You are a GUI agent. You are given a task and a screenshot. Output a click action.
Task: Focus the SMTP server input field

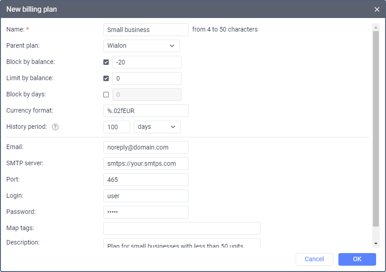point(146,163)
